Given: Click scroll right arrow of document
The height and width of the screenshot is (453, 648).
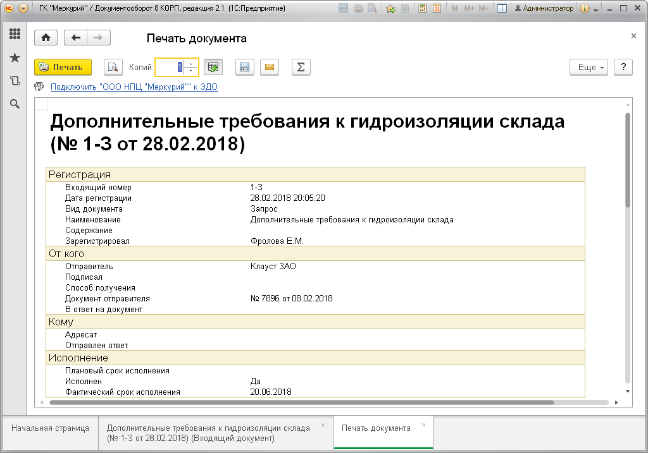Looking at the screenshot, I should click(x=616, y=402).
